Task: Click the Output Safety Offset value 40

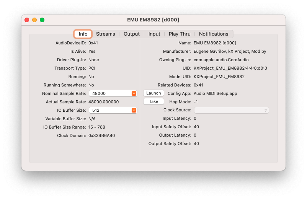Action: click(196, 144)
